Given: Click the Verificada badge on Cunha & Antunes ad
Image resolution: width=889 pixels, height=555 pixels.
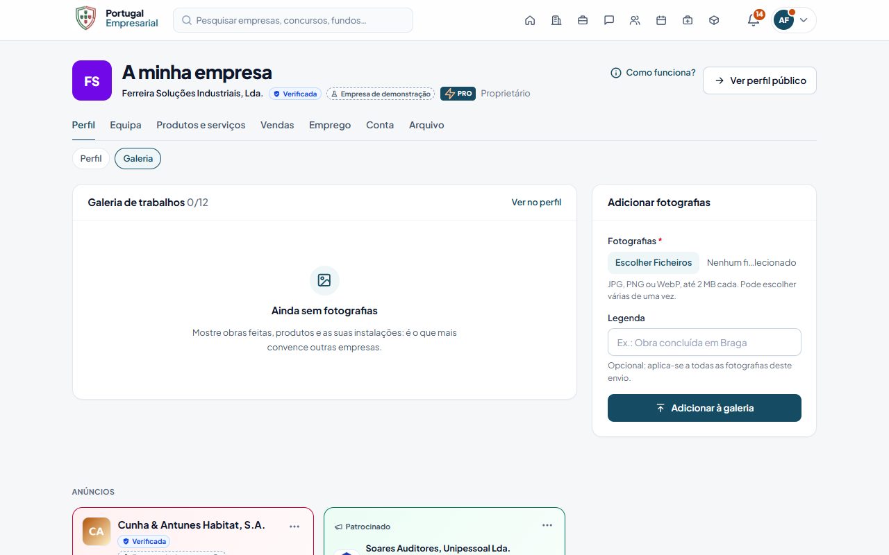Looking at the screenshot, I should tap(144, 541).
